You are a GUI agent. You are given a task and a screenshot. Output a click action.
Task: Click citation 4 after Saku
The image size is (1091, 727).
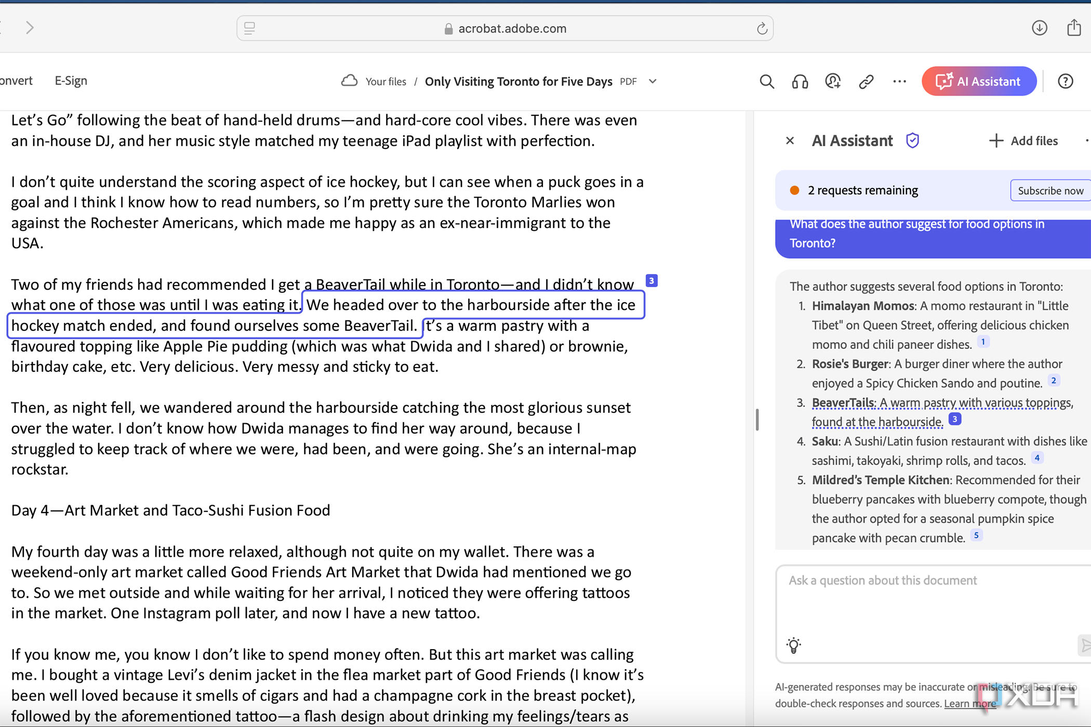click(1037, 457)
